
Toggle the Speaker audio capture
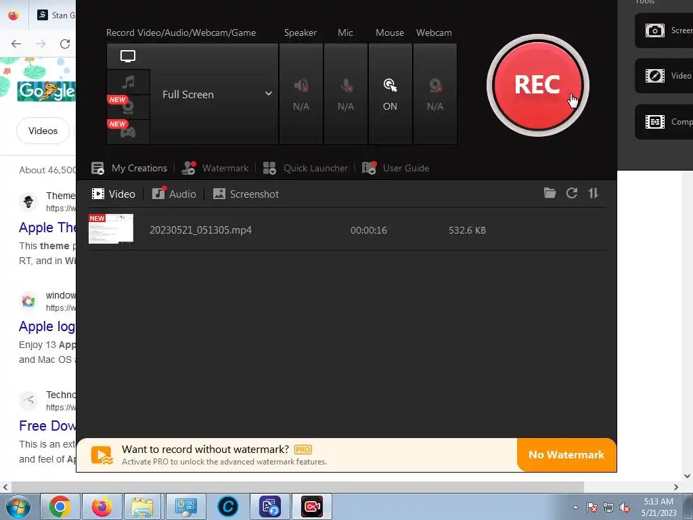(301, 94)
